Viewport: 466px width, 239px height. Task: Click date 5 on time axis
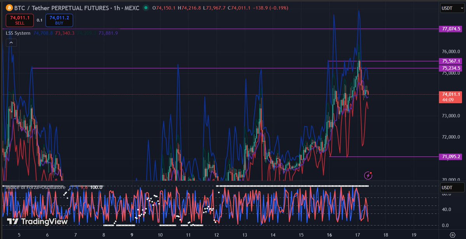19,235
